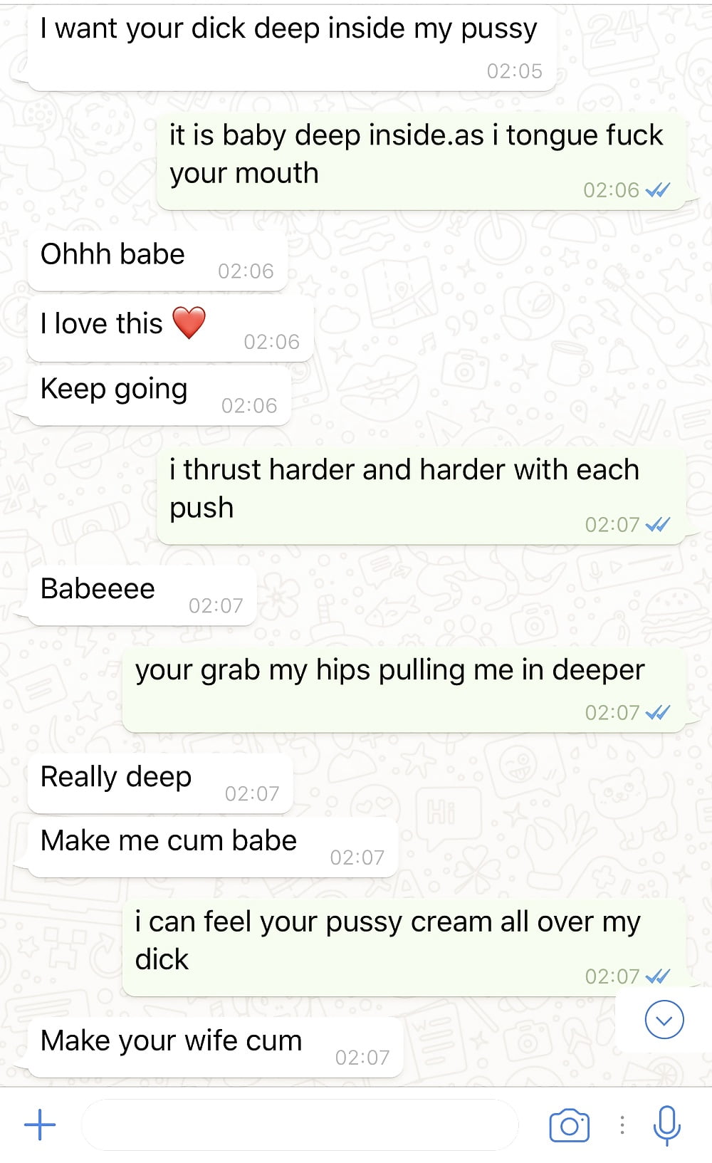Tap the double-check above the scroll-down button
The image size is (712, 1163).
point(657,976)
